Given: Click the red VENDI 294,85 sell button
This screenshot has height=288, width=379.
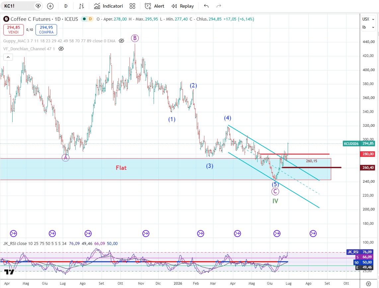Looking at the screenshot, I should [14, 30].
